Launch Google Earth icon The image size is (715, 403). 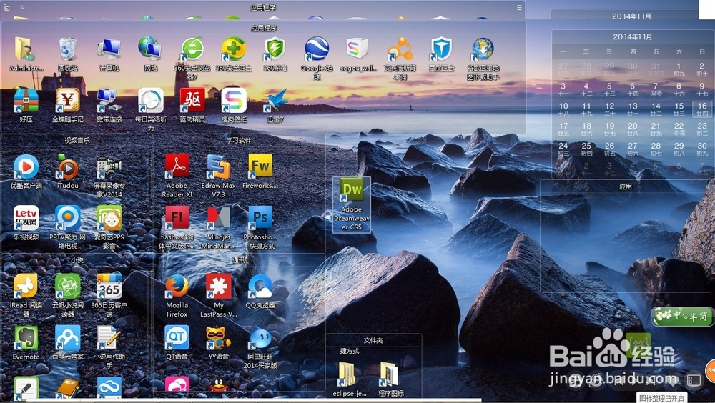(317, 49)
